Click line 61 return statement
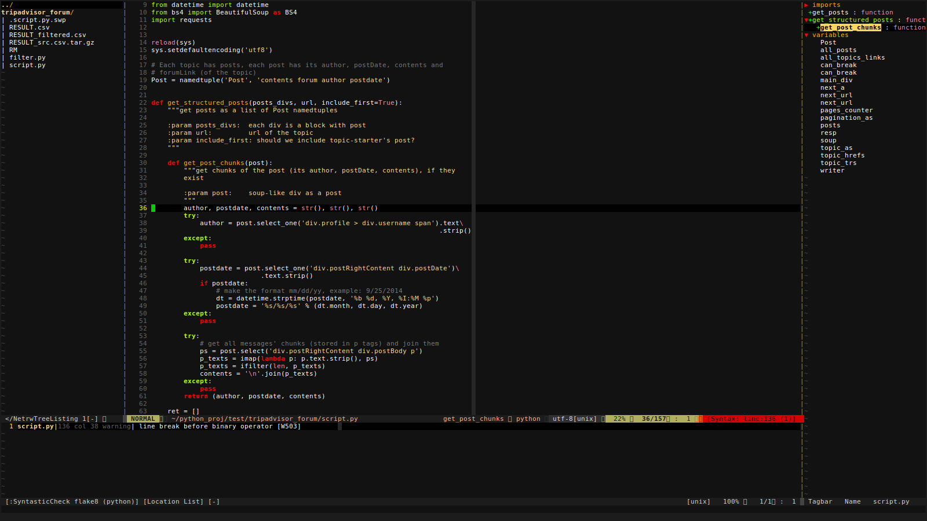Viewport: 927px width, 521px height. point(254,396)
